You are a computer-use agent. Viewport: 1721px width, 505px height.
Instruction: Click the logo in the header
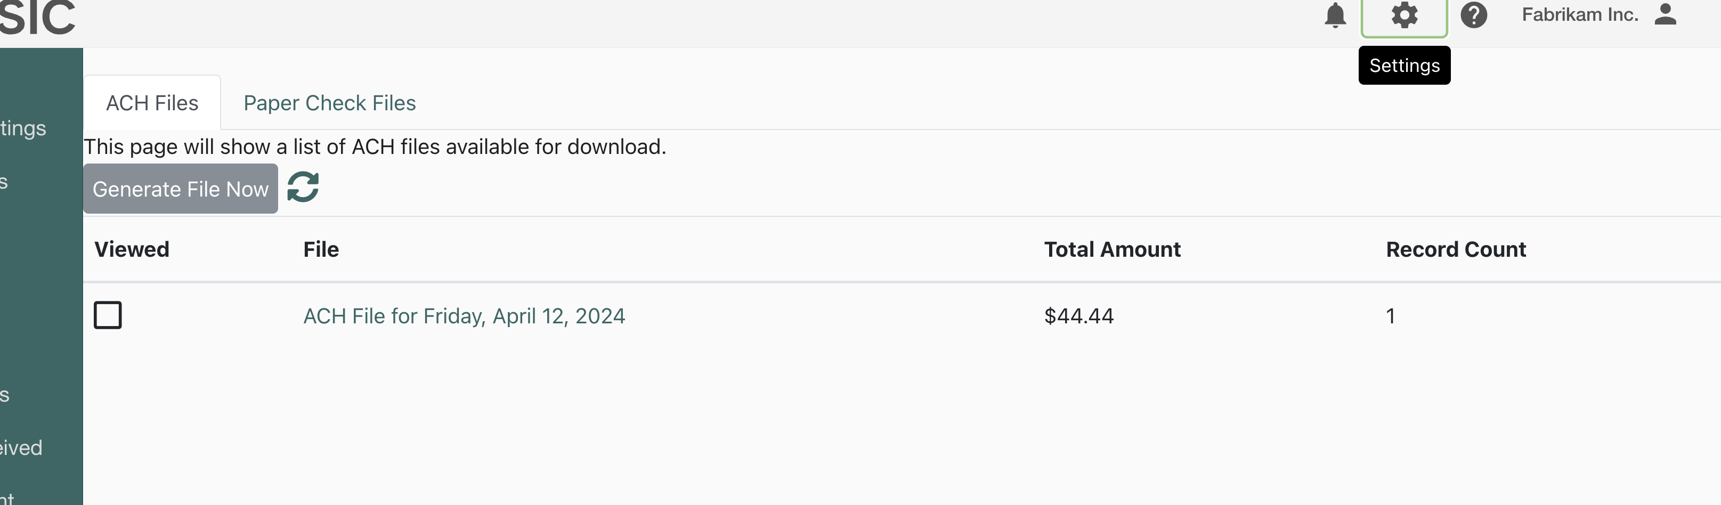pos(37,18)
